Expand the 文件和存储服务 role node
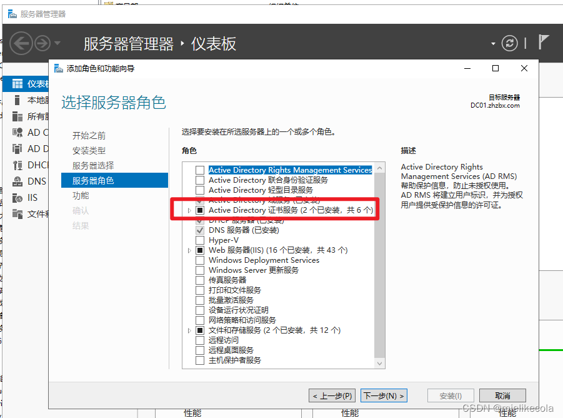This screenshot has width=563, height=418. (x=189, y=330)
